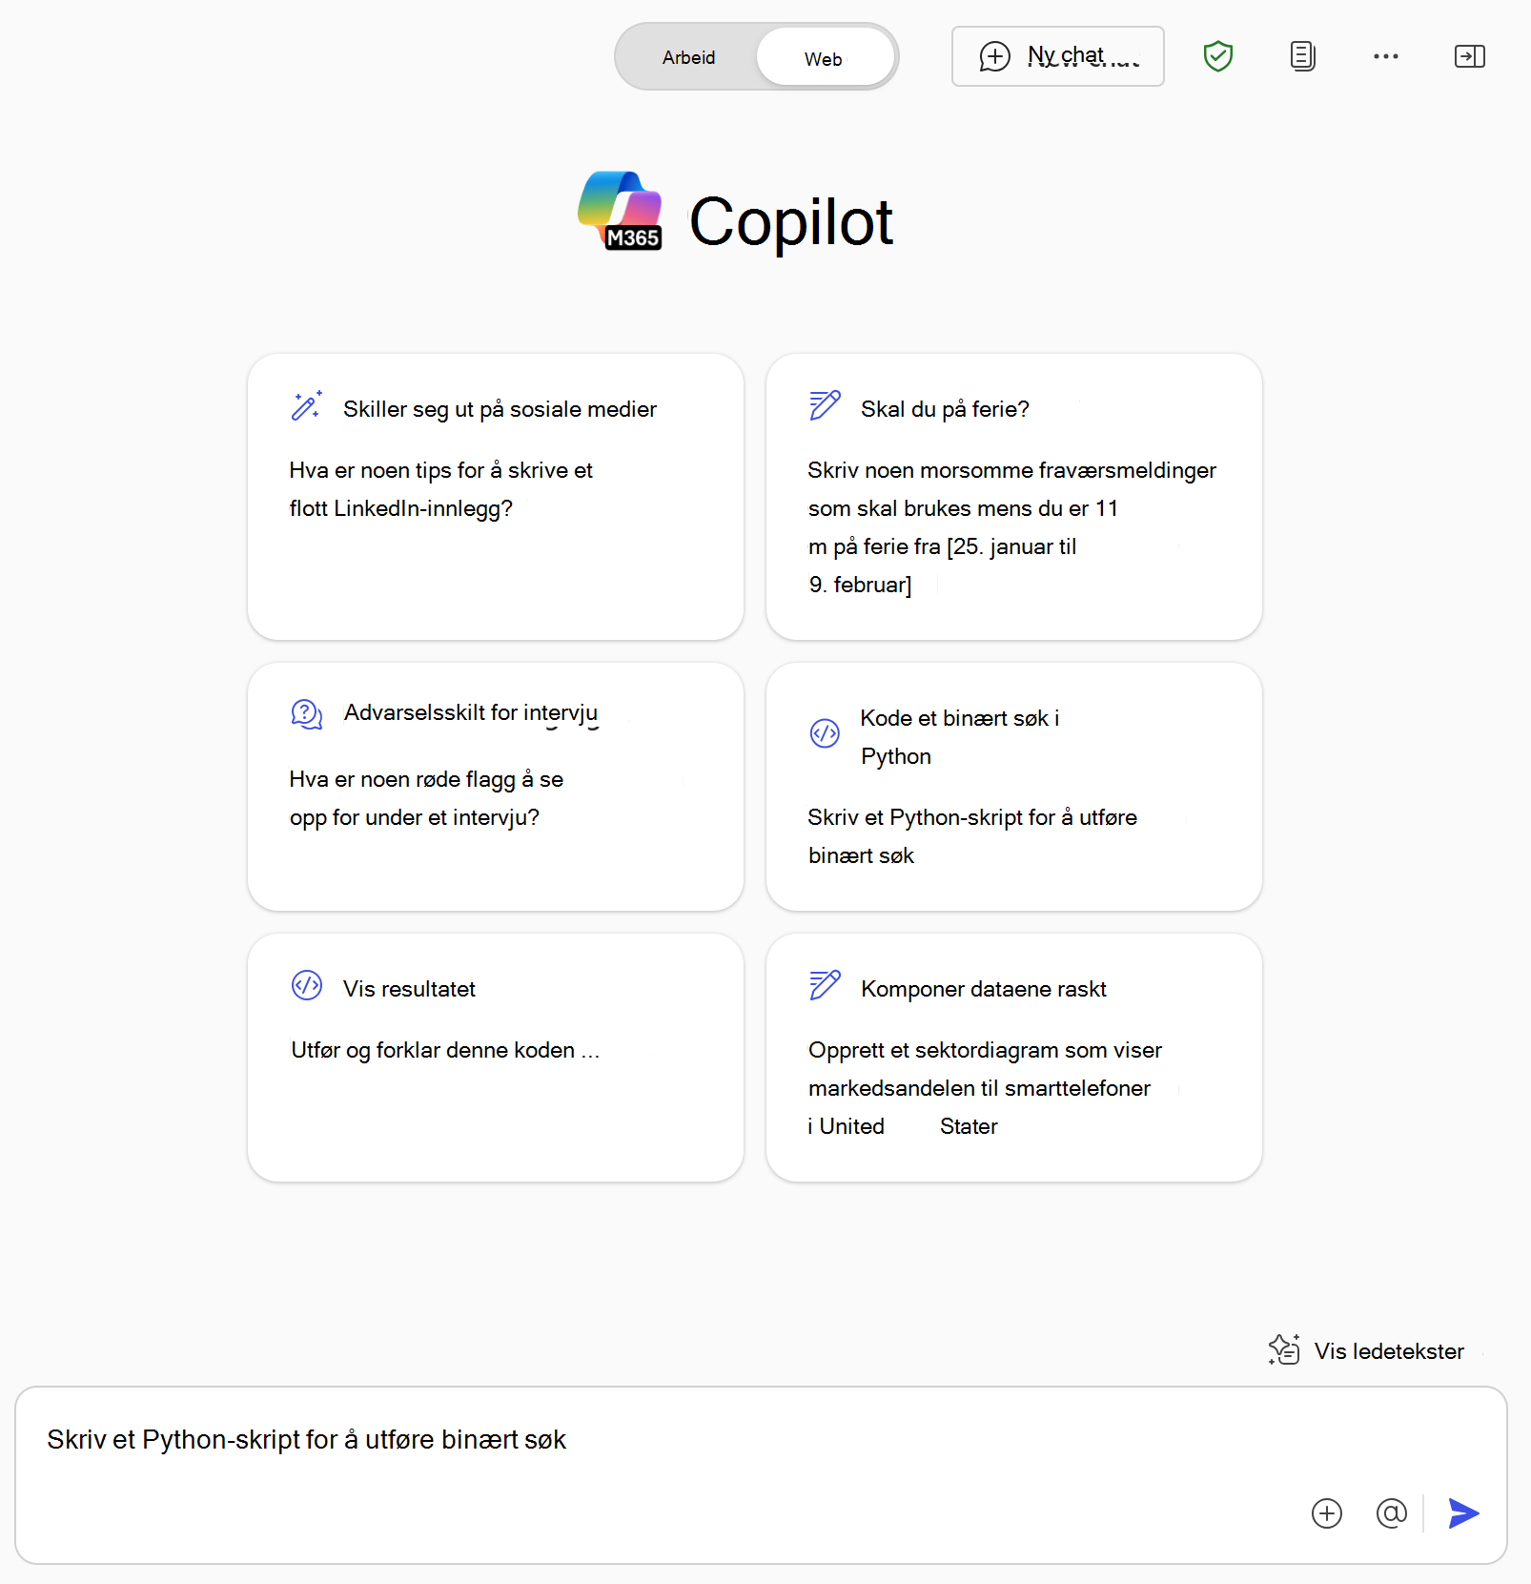
Task: Click text 'Hva er noen tips for å skrive et'
Action: 441,470
